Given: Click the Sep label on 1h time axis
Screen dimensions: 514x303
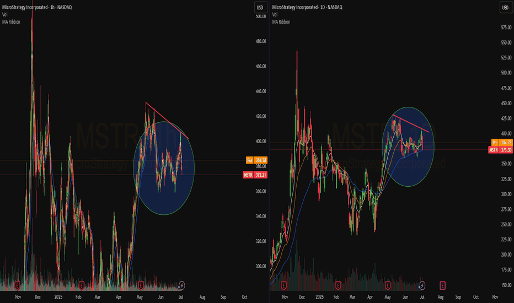Looking at the screenshot, I should (x=223, y=297).
